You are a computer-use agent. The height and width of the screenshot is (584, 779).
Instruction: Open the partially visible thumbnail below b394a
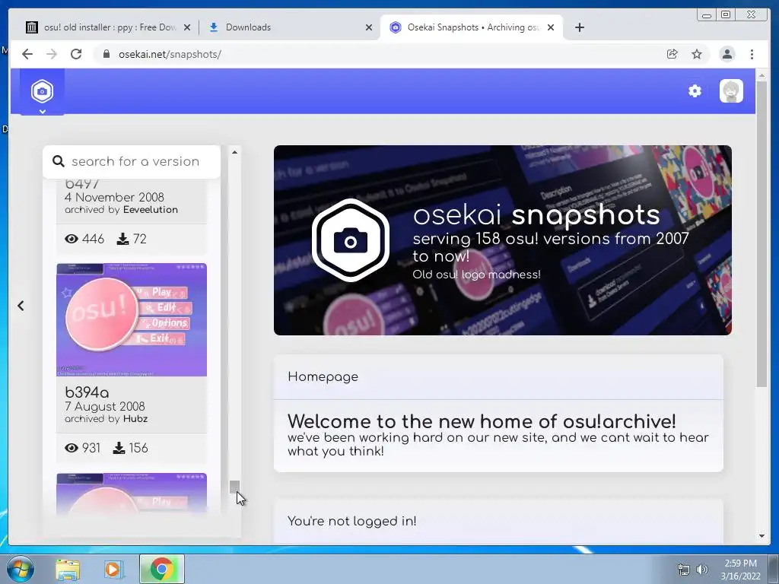pyautogui.click(x=132, y=494)
